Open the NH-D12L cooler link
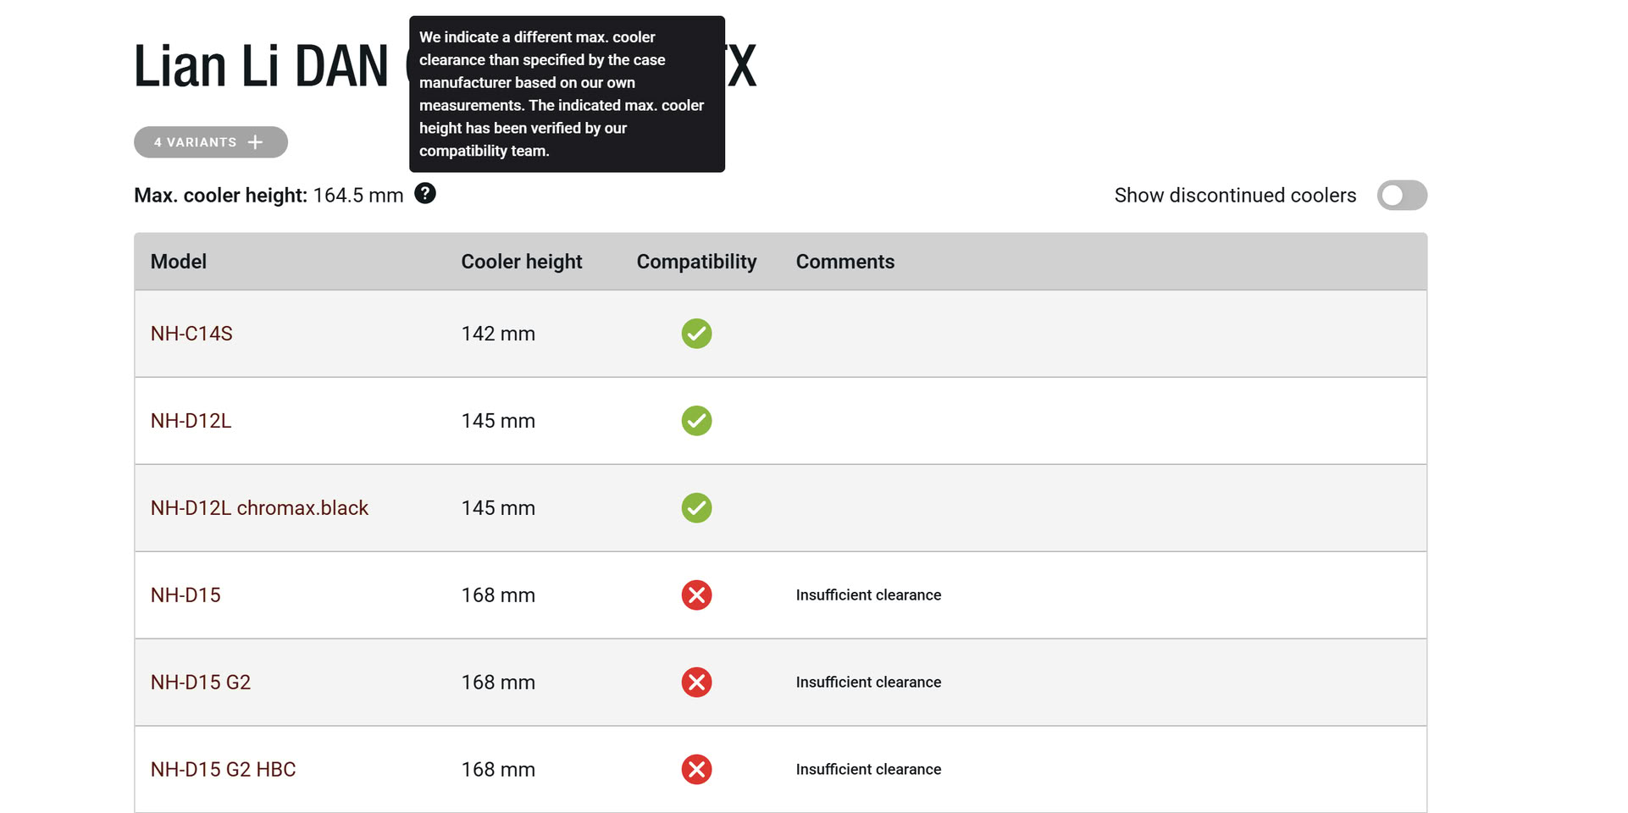1628x813 pixels. pos(191,421)
